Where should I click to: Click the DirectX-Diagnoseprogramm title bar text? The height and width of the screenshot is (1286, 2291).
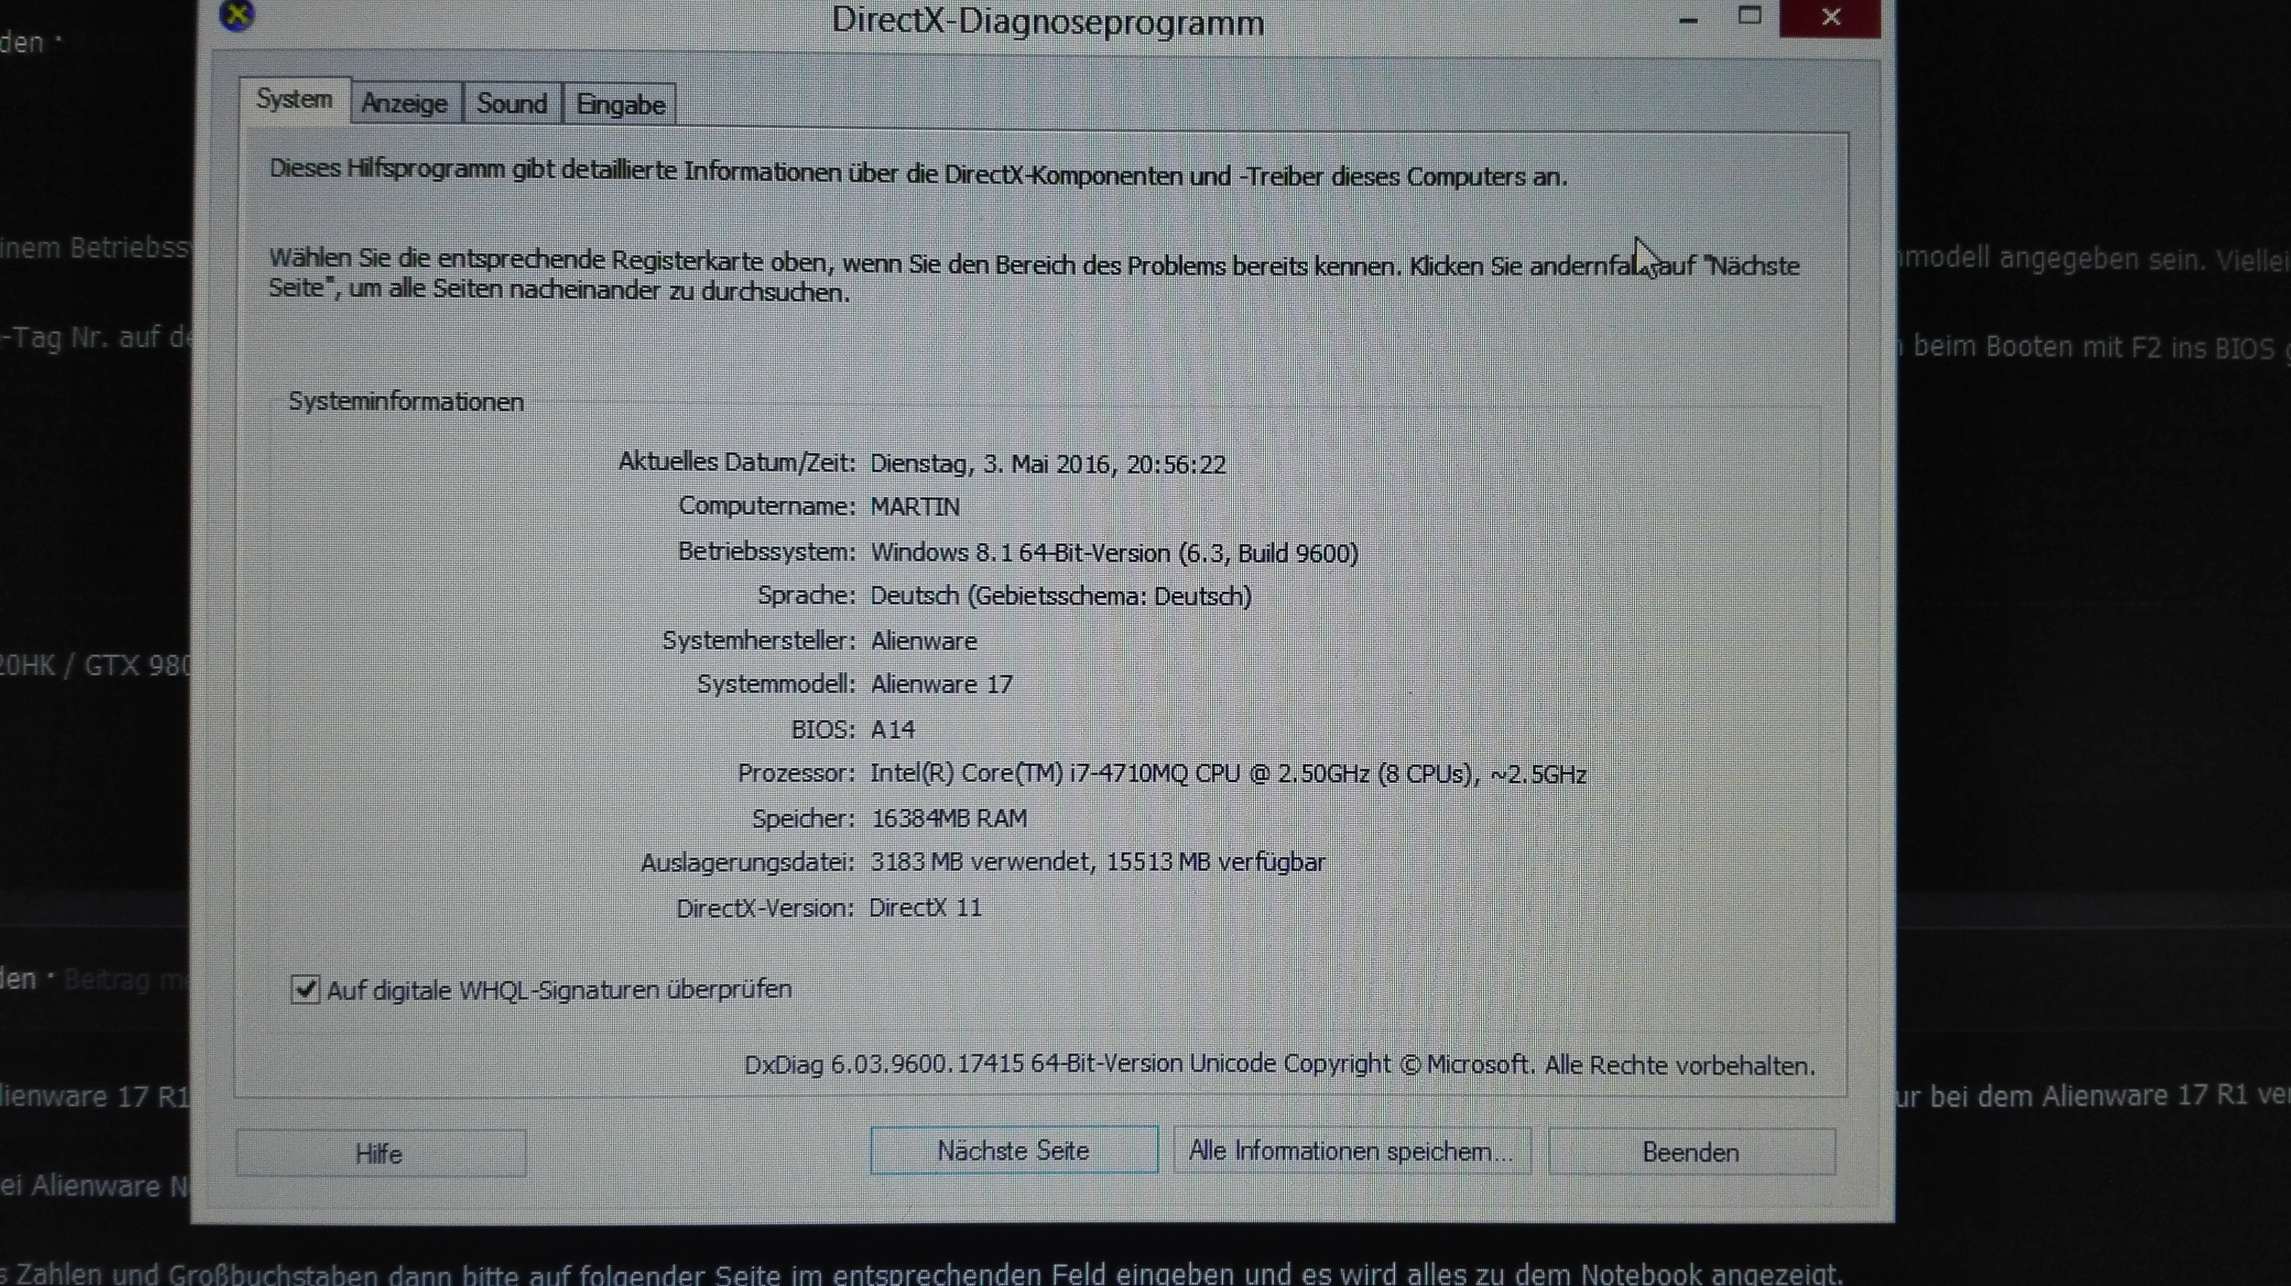point(1047,21)
